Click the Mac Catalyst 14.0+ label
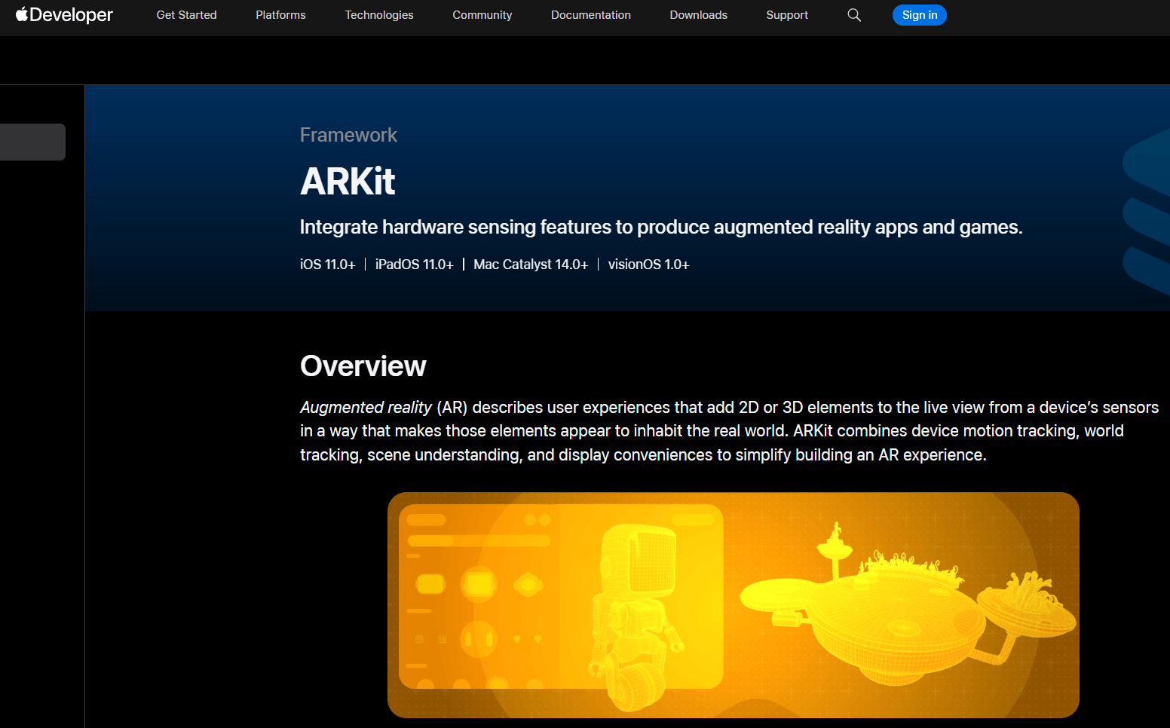This screenshot has height=728, width=1170. coord(531,265)
